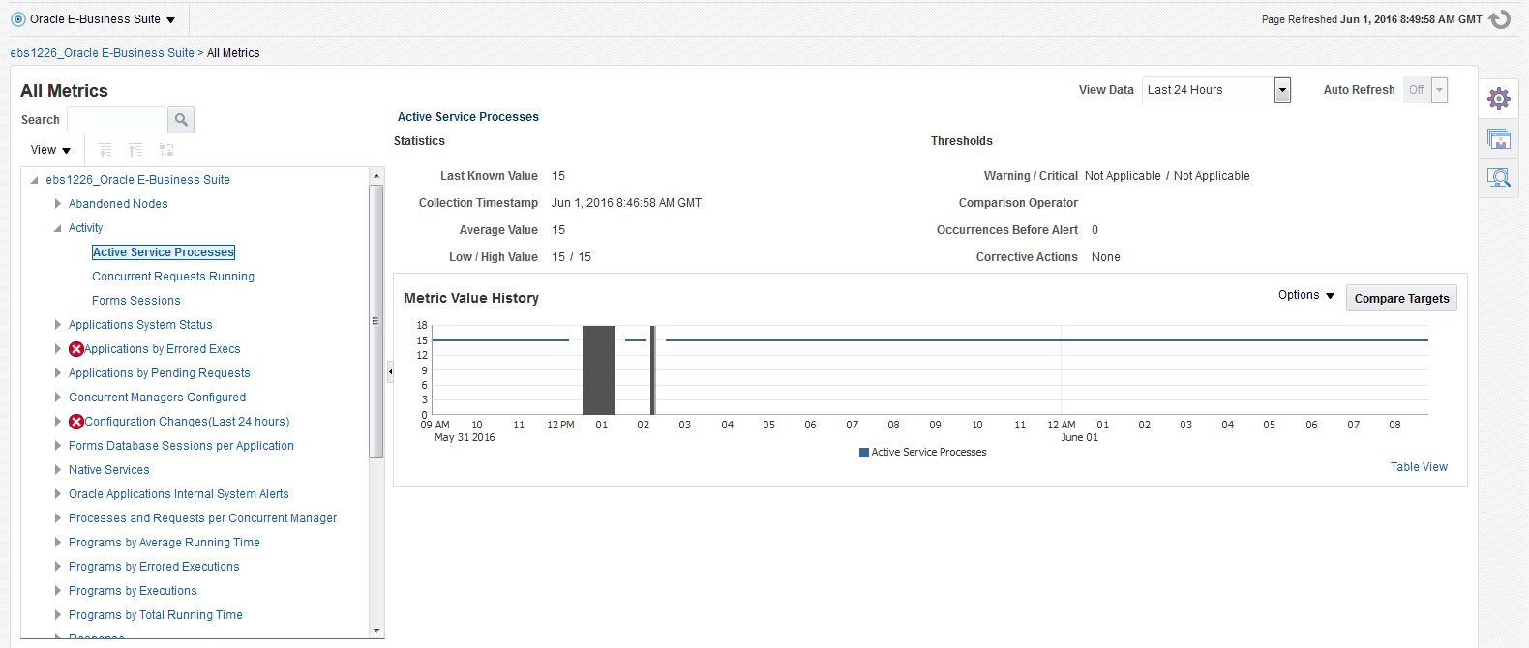
Task: Expand Configuration Changes(Last 24 hours) node
Action: [58, 422]
